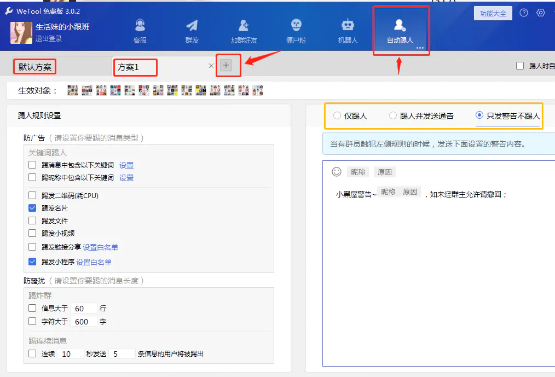Close the 方案1 tab
555x377 pixels.
pyautogui.click(x=211, y=66)
